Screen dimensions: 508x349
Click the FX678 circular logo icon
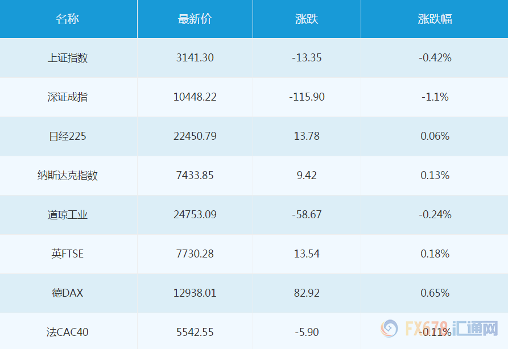pyautogui.click(x=390, y=329)
